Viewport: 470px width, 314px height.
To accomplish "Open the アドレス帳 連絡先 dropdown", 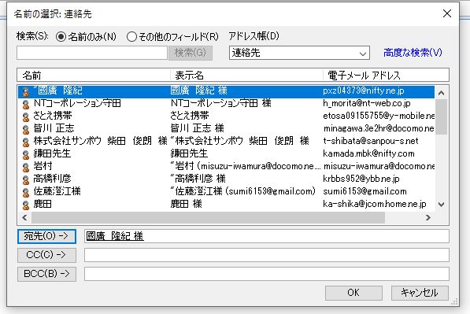I will click(299, 53).
